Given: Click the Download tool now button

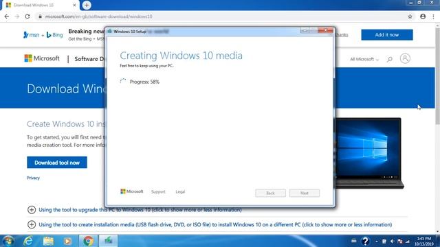Looking at the screenshot, I should coord(57,163).
